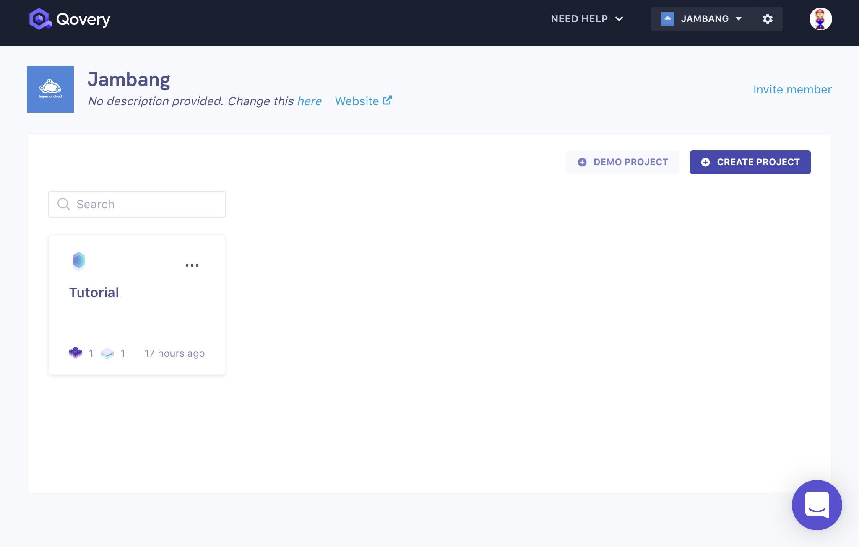Open the Website external link
The width and height of the screenshot is (859, 547).
[363, 101]
